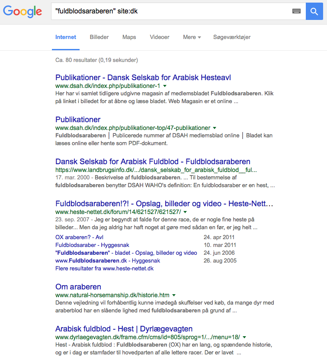The width and height of the screenshot is (327, 357).
Task: Expand arrow beside 47-publikationer URL
Action: click(x=215, y=128)
